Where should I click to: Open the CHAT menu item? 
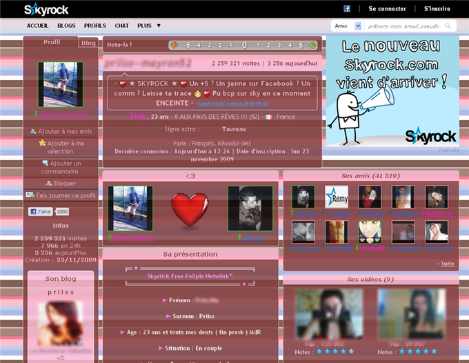click(122, 26)
